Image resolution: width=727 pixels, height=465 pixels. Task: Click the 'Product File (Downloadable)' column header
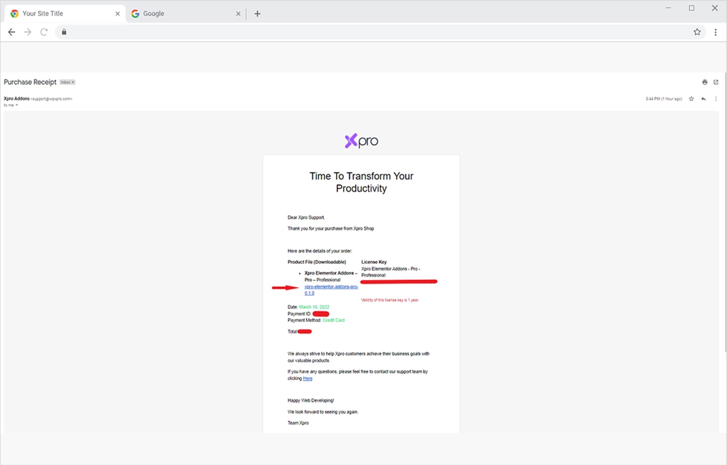(317, 262)
